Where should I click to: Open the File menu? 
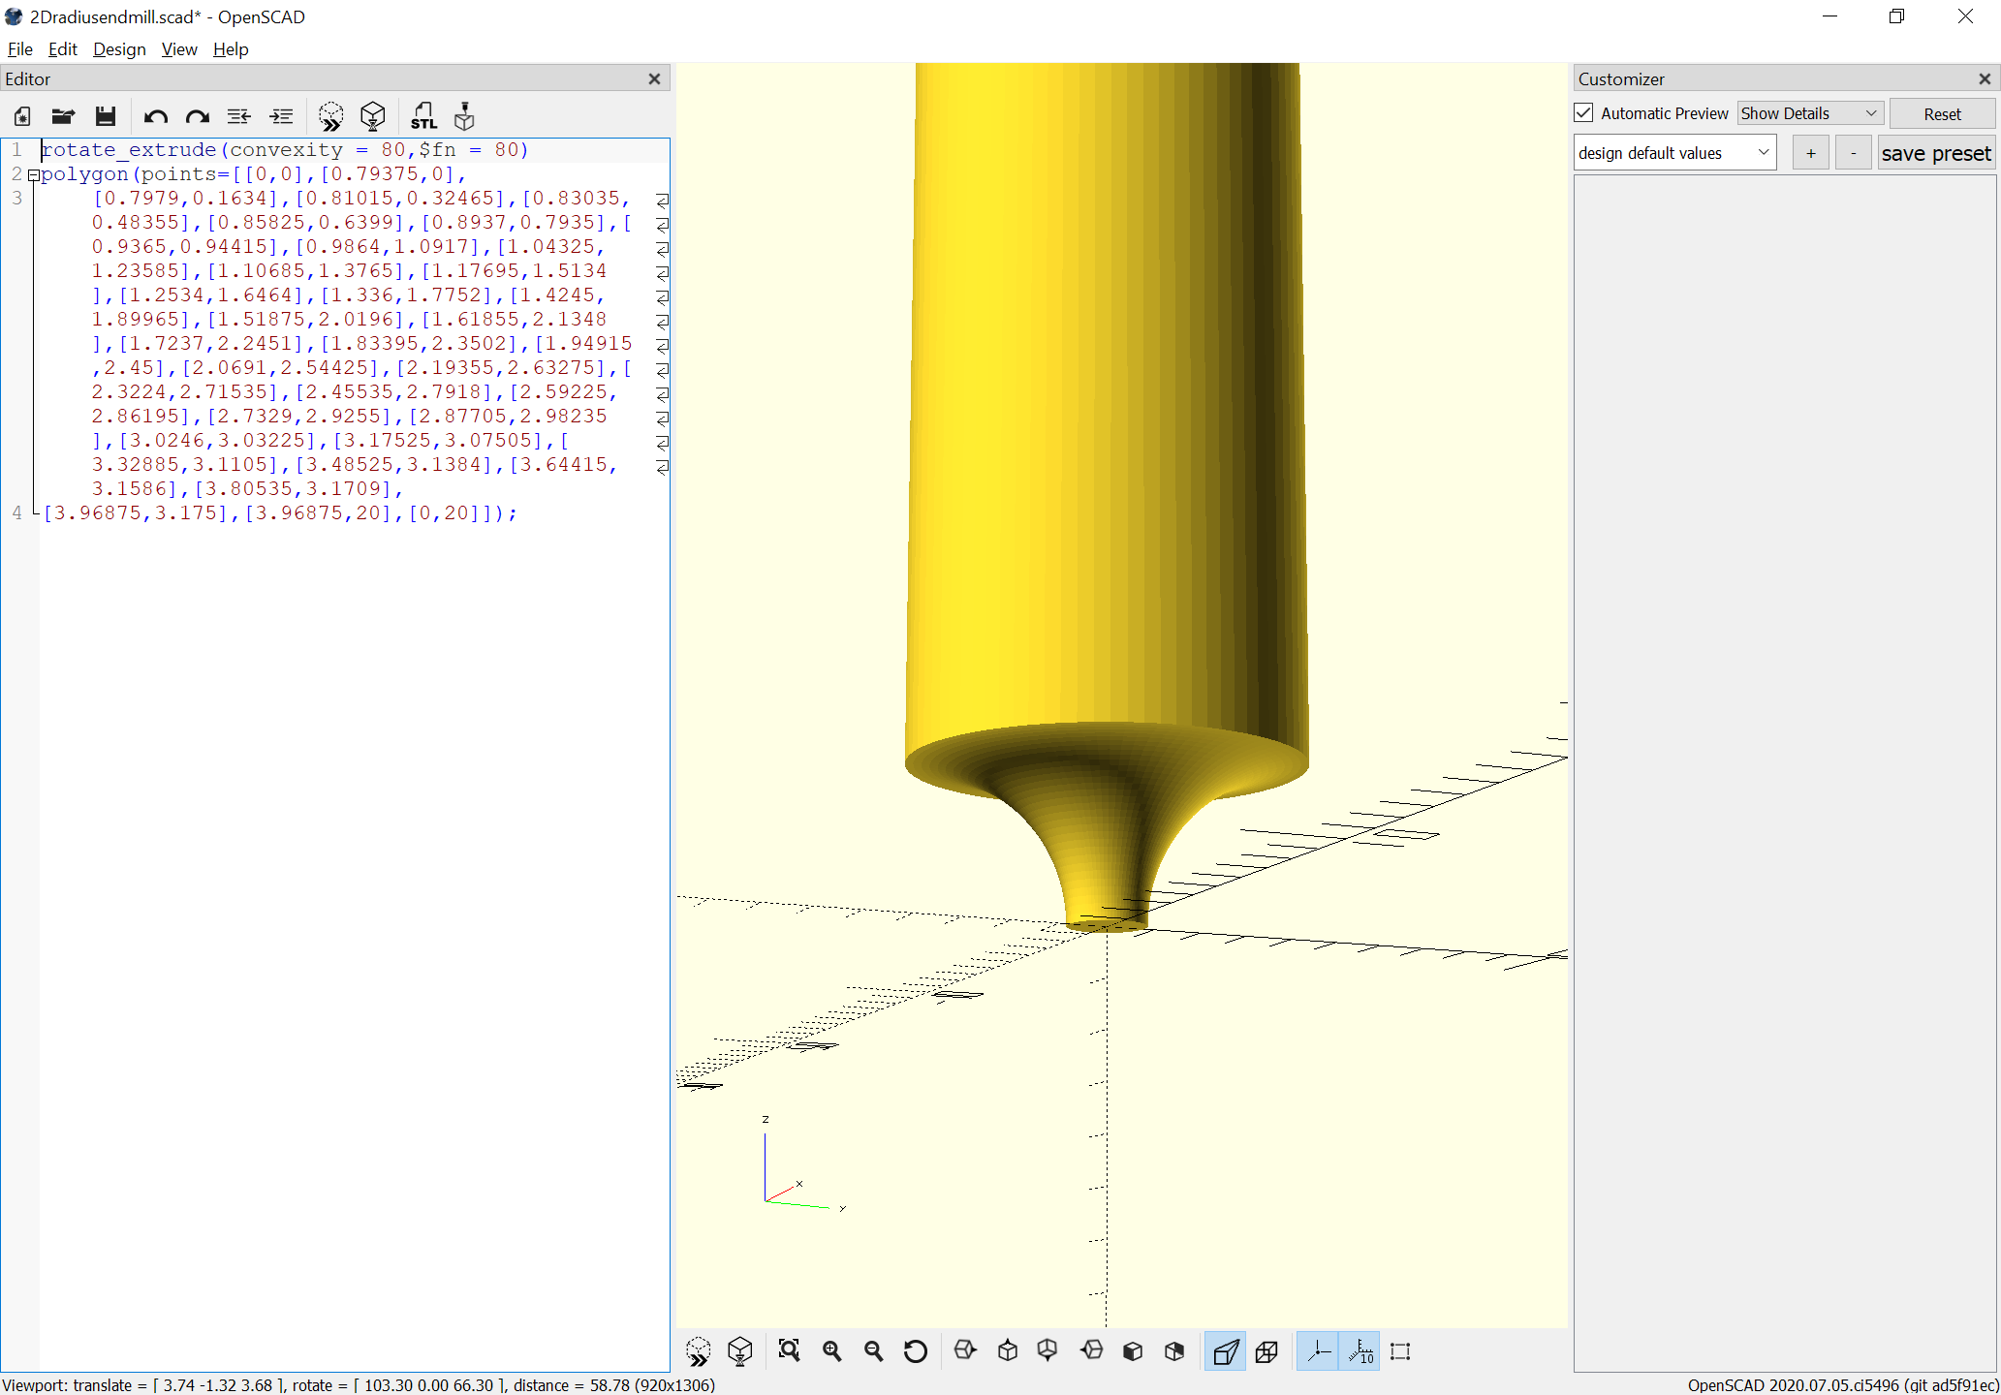(x=19, y=49)
